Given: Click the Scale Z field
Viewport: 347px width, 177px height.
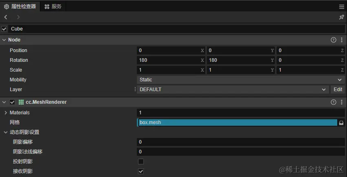Looking at the screenshot, I should click(x=310, y=70).
